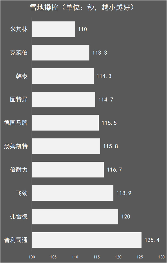Click the 普利司通 category label
This screenshot has height=263, width=167.
click(x=16, y=240)
